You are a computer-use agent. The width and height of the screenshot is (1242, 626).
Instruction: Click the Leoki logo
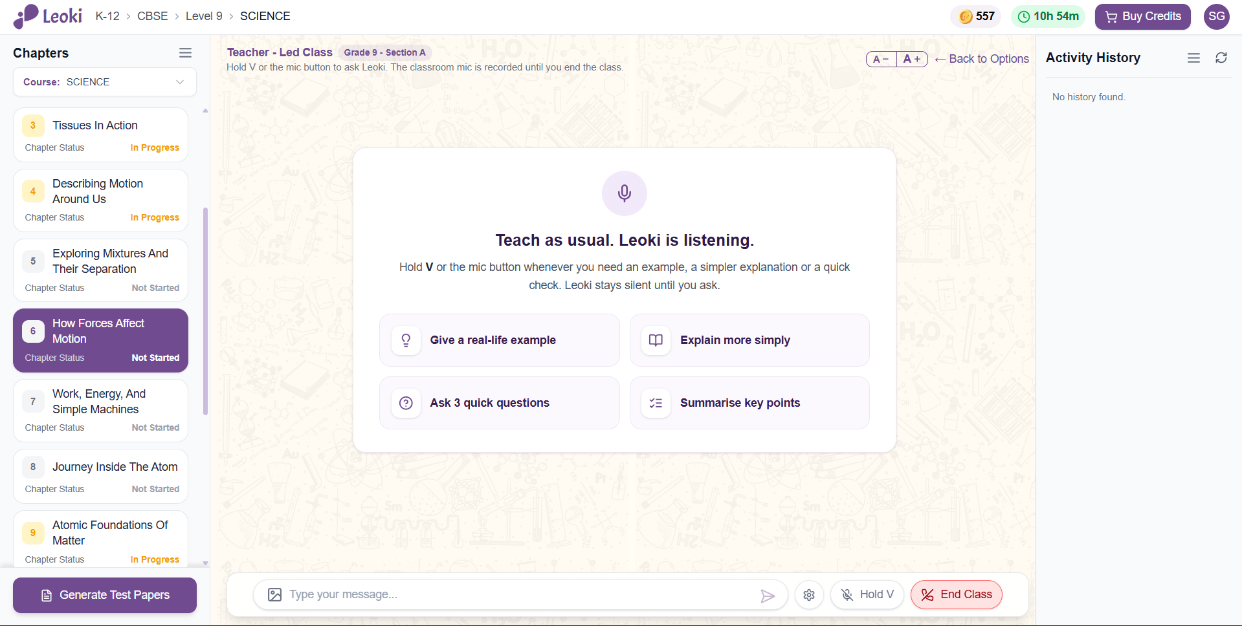point(47,16)
